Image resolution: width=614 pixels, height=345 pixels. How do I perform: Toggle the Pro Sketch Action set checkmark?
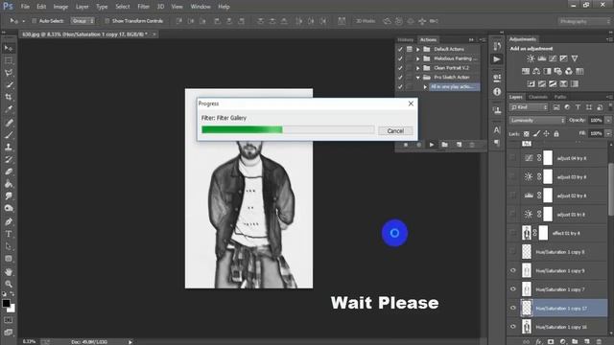point(400,78)
